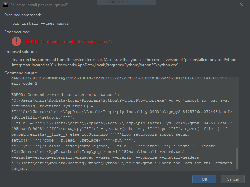Viewport: 250px width, 187px height.
Task: Click the 'exit code 2' output line
Action: pos(24,83)
